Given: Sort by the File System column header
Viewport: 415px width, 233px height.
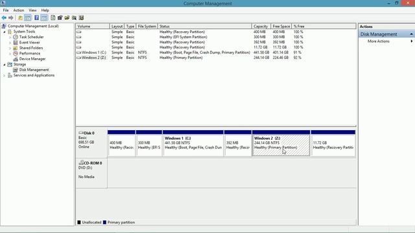Looking at the screenshot, I should pos(147,26).
